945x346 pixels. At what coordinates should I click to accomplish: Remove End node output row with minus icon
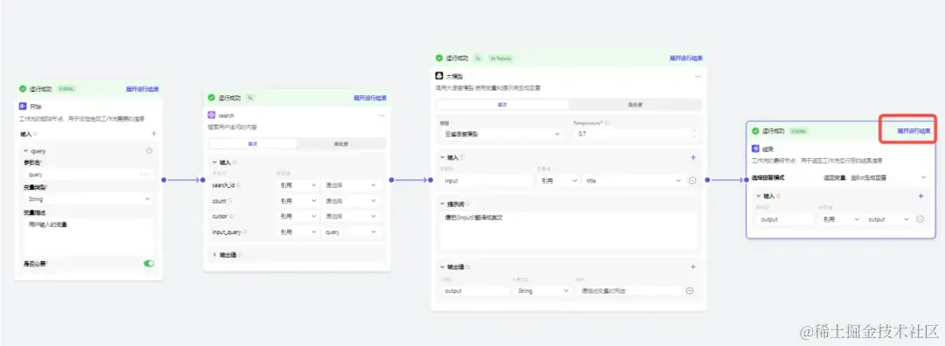(x=920, y=219)
